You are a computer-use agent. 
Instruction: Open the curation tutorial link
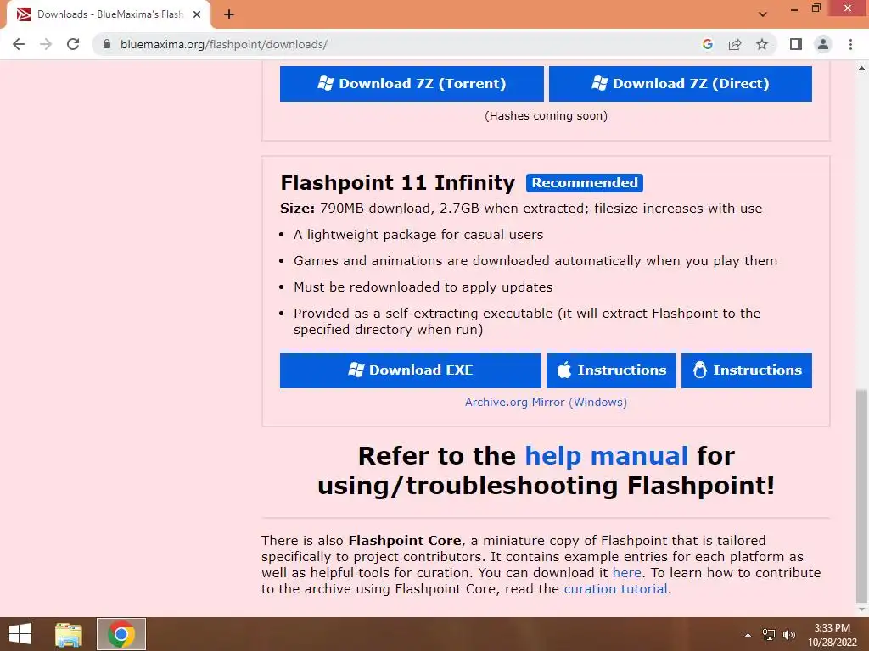pyautogui.click(x=615, y=588)
